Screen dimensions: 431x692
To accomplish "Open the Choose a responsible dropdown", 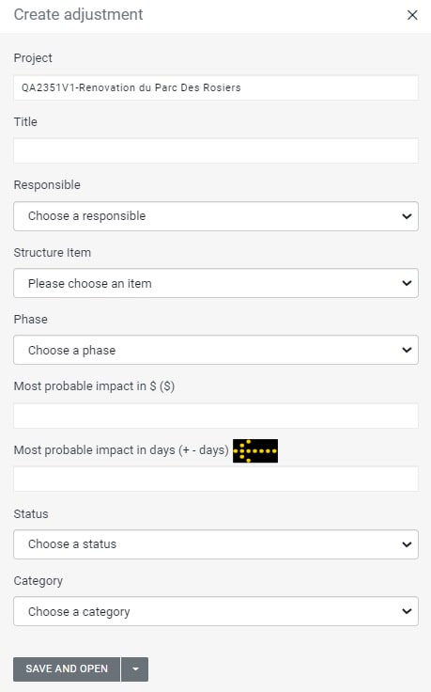I will tap(216, 216).
